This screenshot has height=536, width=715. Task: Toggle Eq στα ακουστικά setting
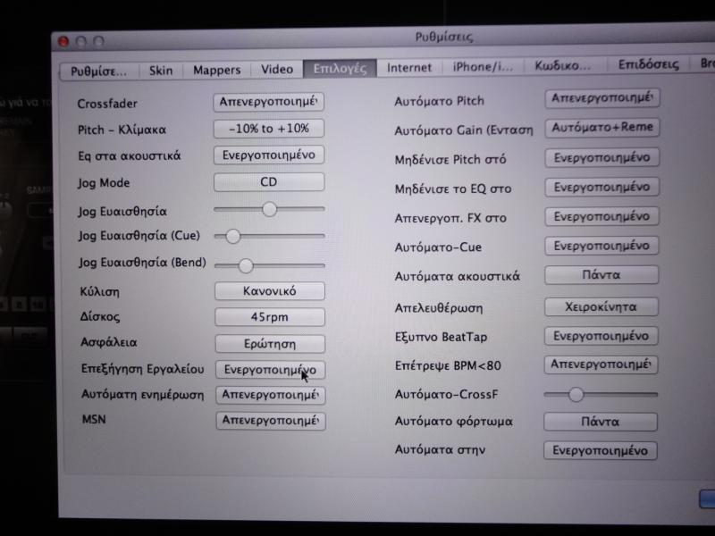point(268,155)
